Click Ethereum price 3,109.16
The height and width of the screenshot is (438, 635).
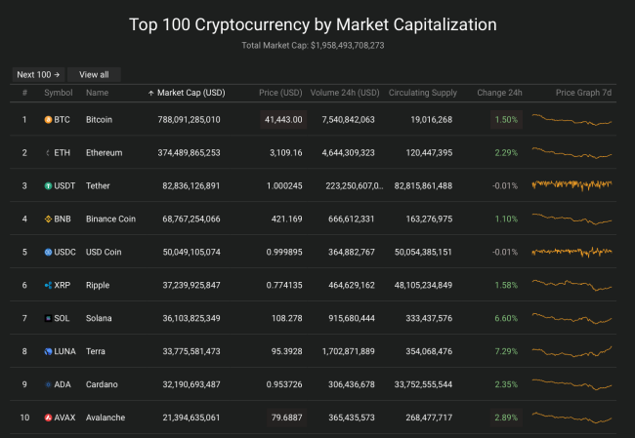[286, 153]
